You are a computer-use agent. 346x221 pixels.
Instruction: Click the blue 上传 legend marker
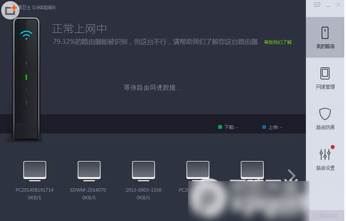point(264,127)
